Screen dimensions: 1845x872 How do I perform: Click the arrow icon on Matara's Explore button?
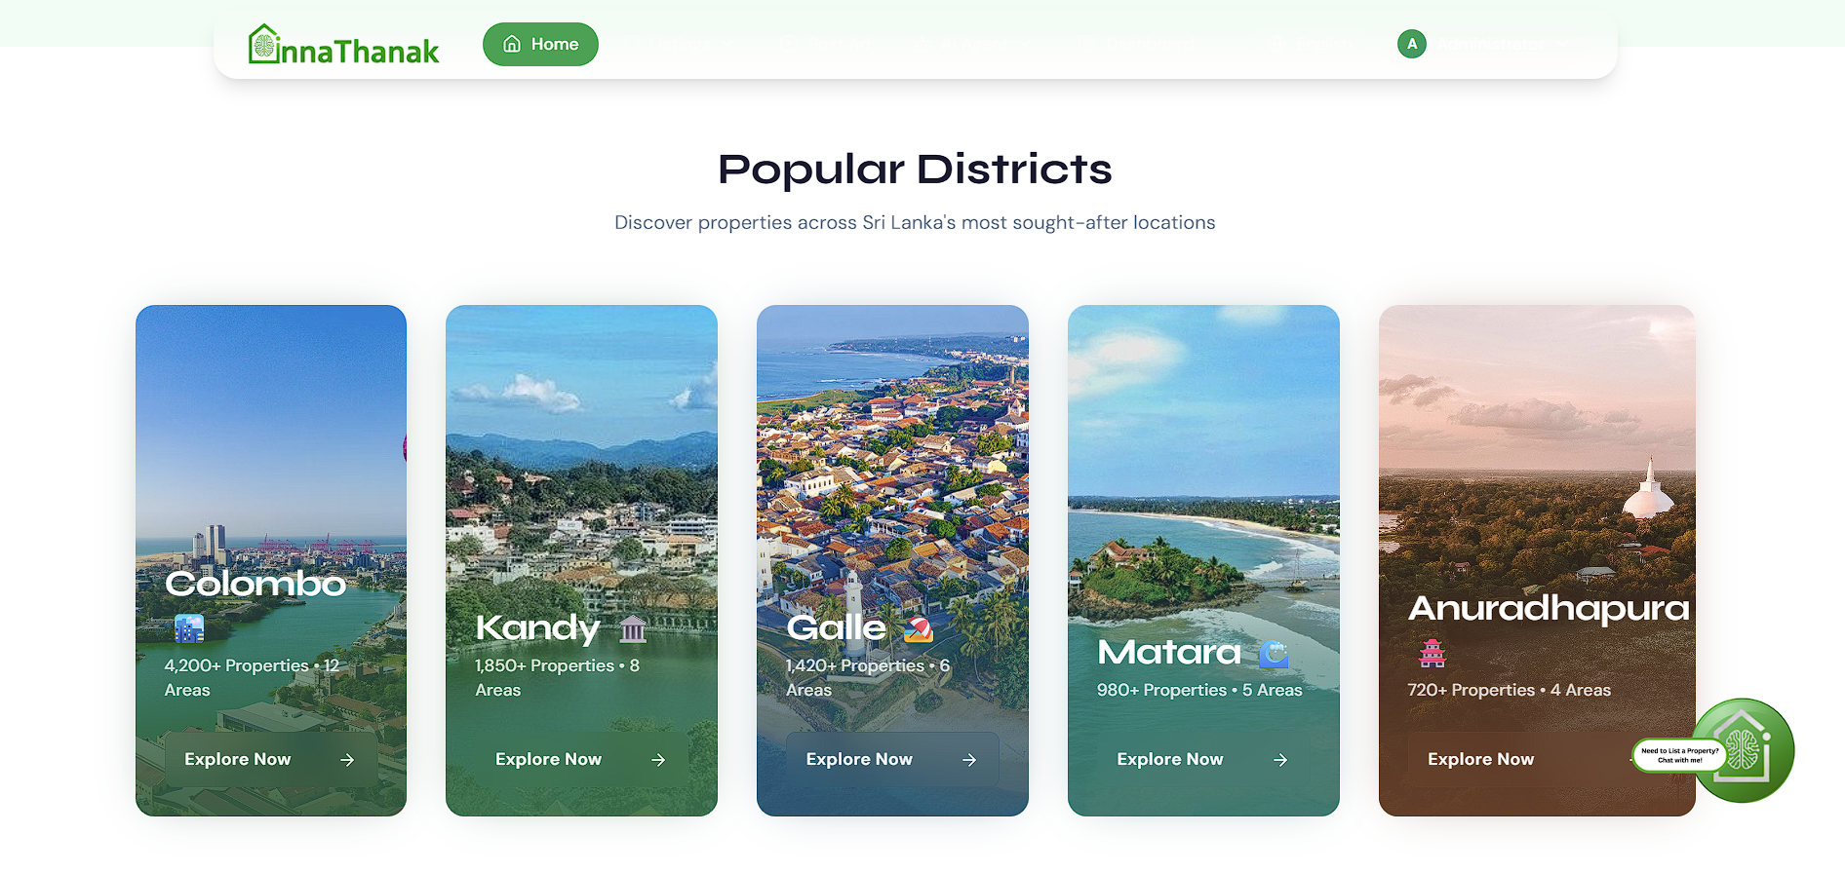[1280, 760]
